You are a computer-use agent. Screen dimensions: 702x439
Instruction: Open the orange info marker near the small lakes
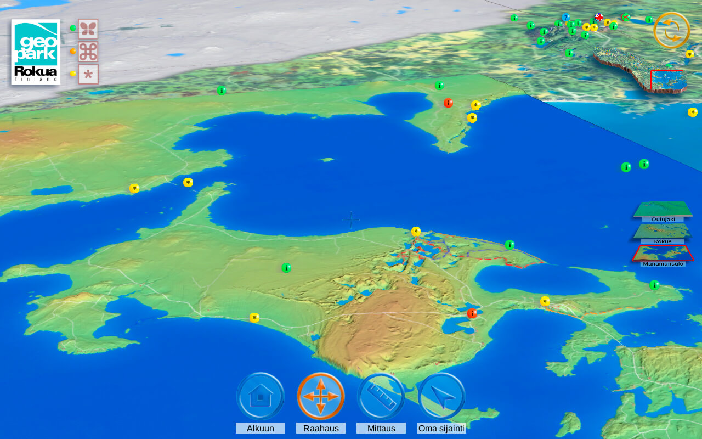click(x=472, y=313)
